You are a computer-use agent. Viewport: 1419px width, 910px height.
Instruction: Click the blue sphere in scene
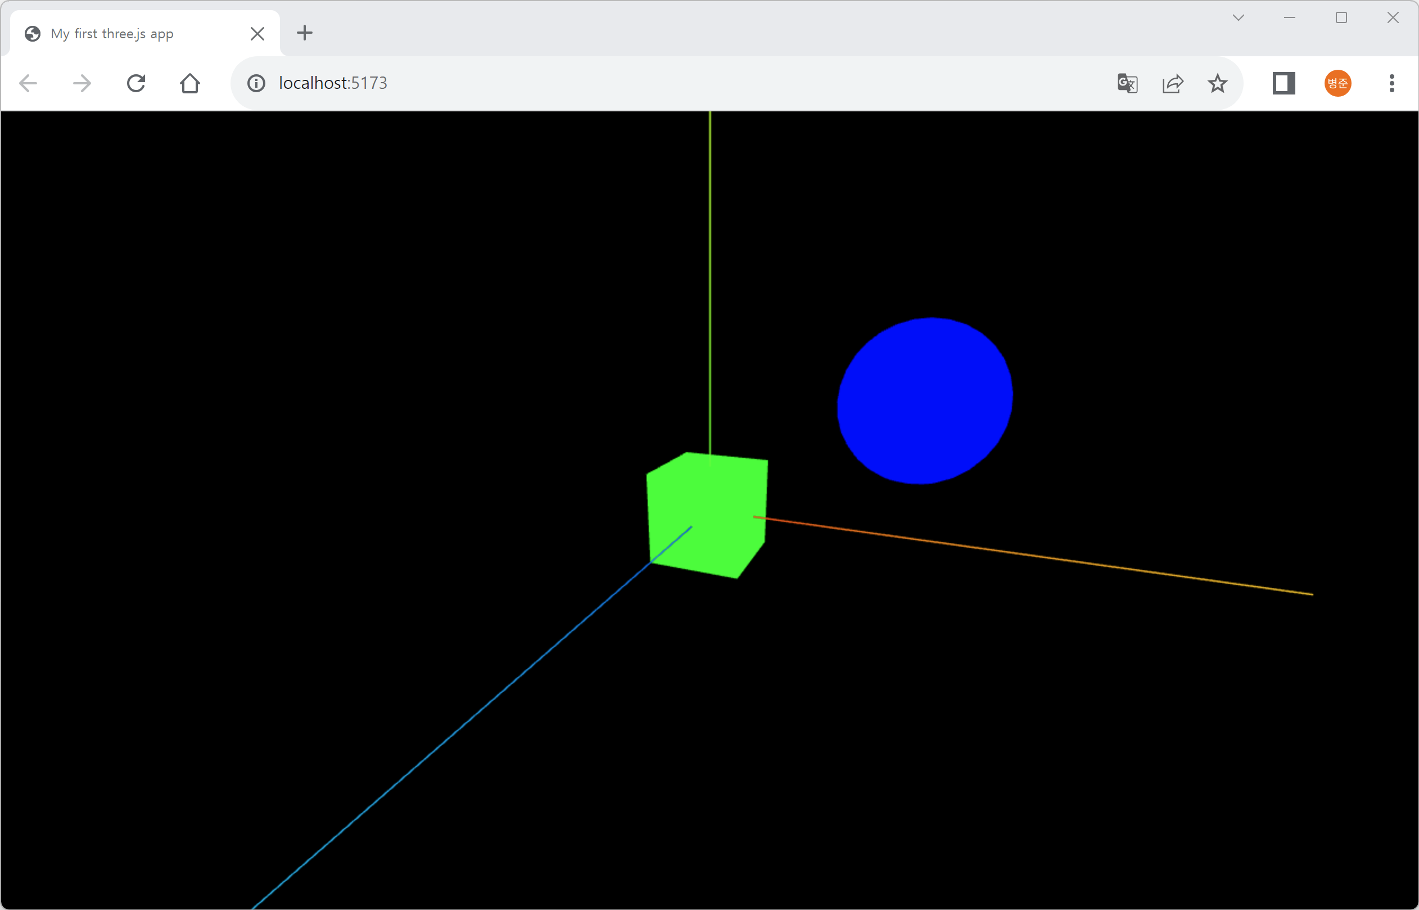pyautogui.click(x=925, y=400)
